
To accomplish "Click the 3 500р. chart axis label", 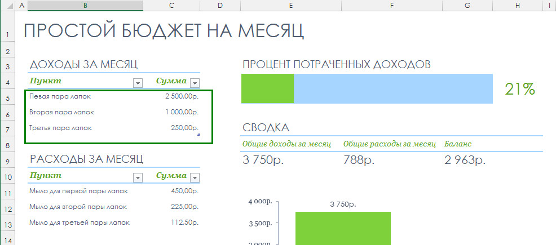I will 261,224.
